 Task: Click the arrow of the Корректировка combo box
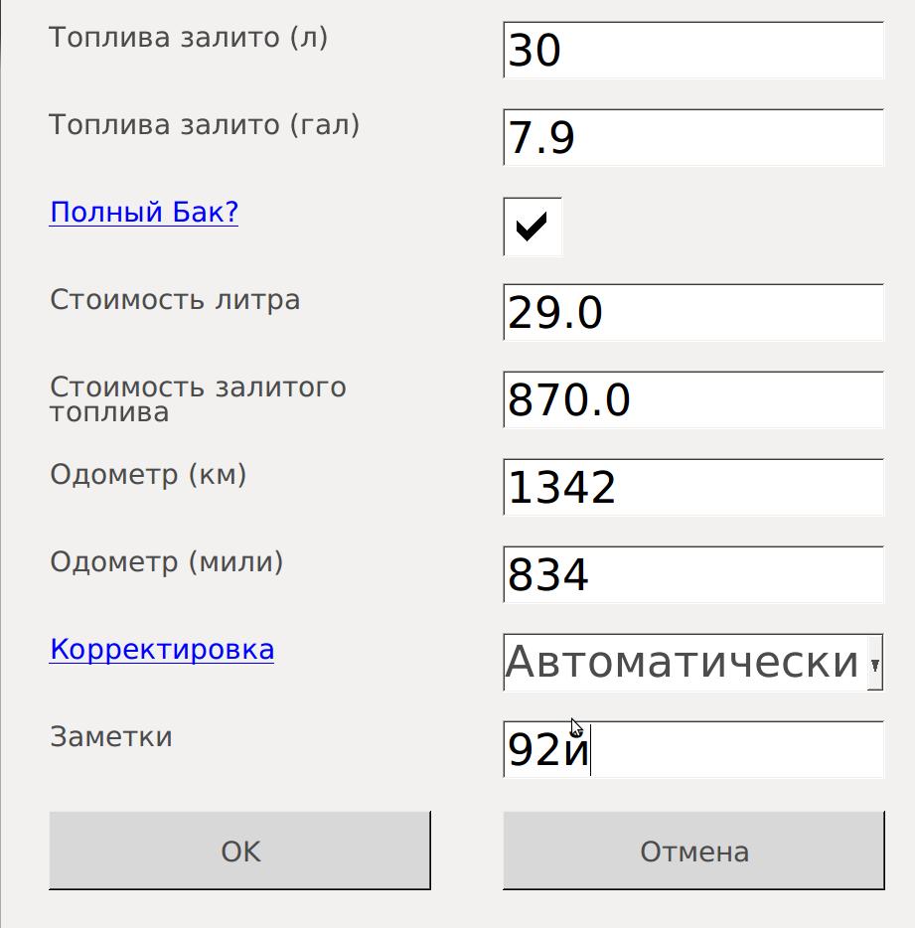click(x=873, y=664)
